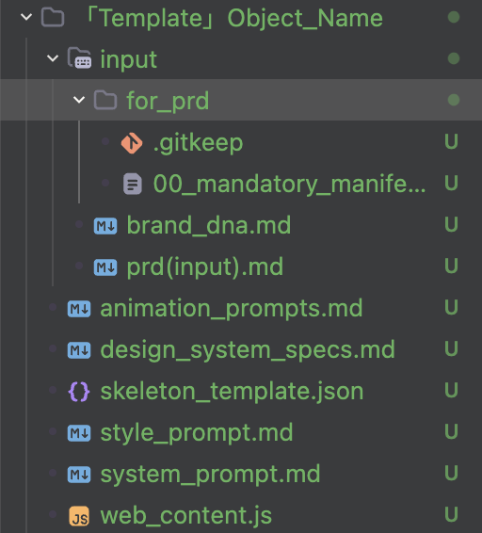The height and width of the screenshot is (533, 482).
Task: Click the markdown icon of animation_prompts.md
Action: click(x=79, y=309)
